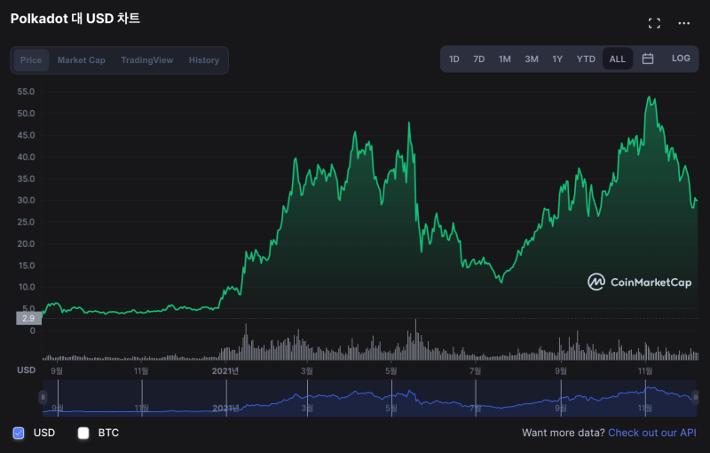The height and width of the screenshot is (453, 710).
Task: Select the YTD time range
Action: 586,59
